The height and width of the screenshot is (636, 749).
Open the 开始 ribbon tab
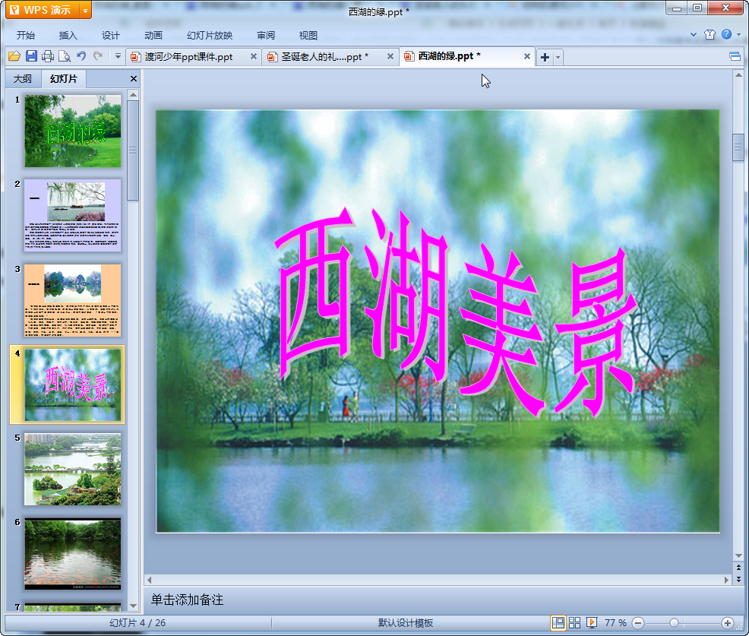(26, 36)
